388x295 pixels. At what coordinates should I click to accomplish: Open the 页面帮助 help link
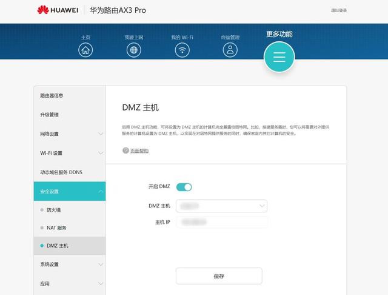click(x=139, y=151)
